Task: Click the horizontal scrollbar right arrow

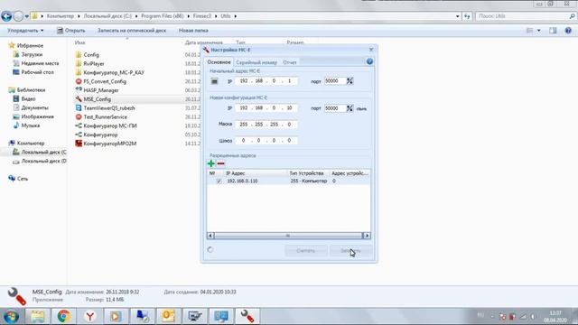Action: pos(367,236)
